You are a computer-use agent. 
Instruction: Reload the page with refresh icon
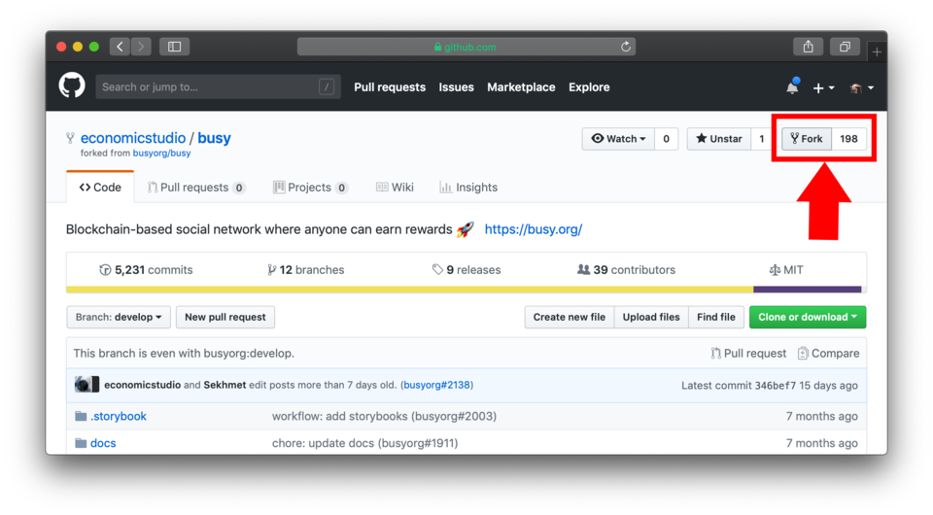coord(625,47)
